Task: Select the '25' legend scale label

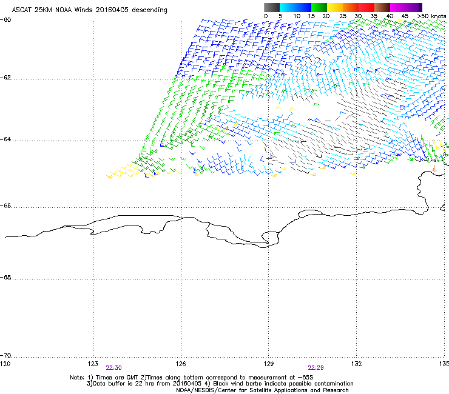Action: (343, 16)
